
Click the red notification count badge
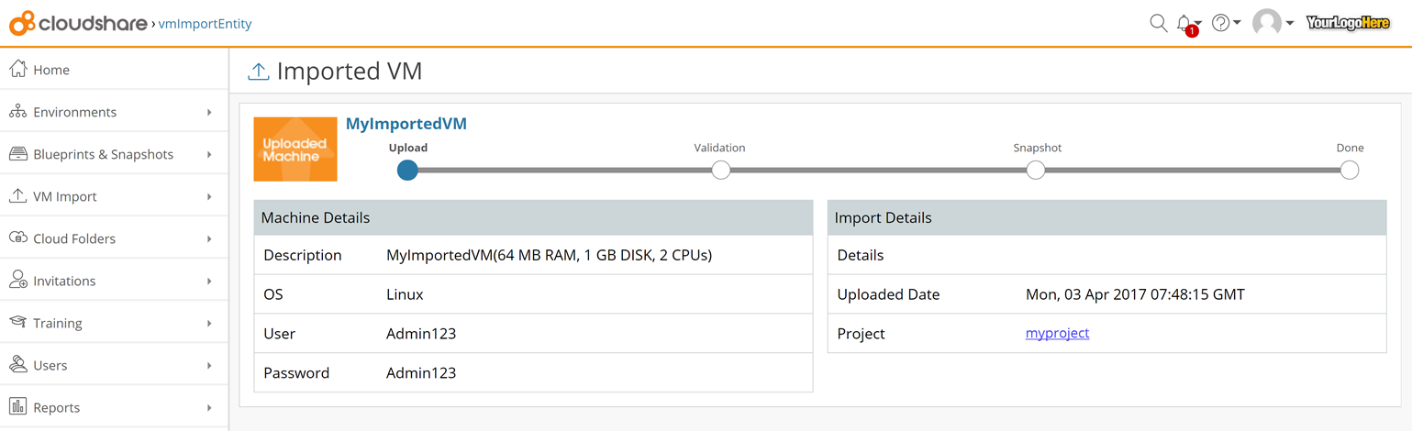coord(1191,31)
